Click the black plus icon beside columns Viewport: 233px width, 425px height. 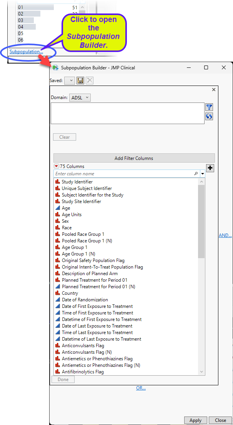tap(210, 168)
